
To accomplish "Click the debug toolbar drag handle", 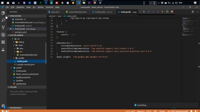I will [x=140, y=12].
